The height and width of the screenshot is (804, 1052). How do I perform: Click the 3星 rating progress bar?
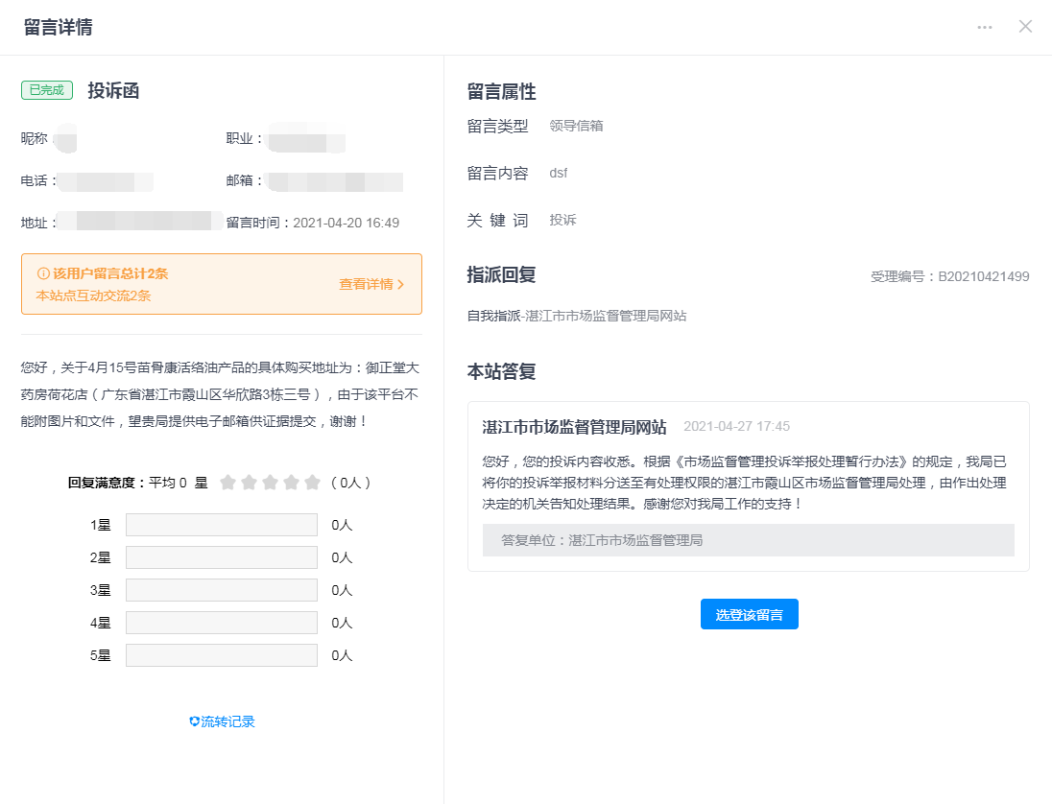click(221, 590)
